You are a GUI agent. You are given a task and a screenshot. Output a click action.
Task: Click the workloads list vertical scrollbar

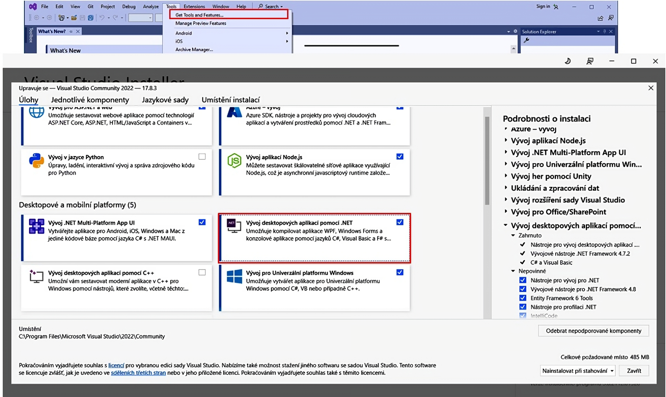click(x=487, y=161)
